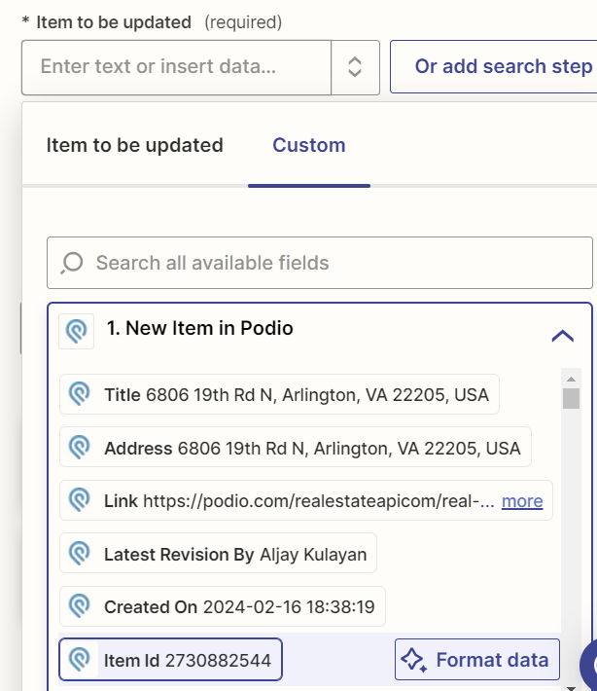Click the Podio icon beside Created On

(x=80, y=606)
